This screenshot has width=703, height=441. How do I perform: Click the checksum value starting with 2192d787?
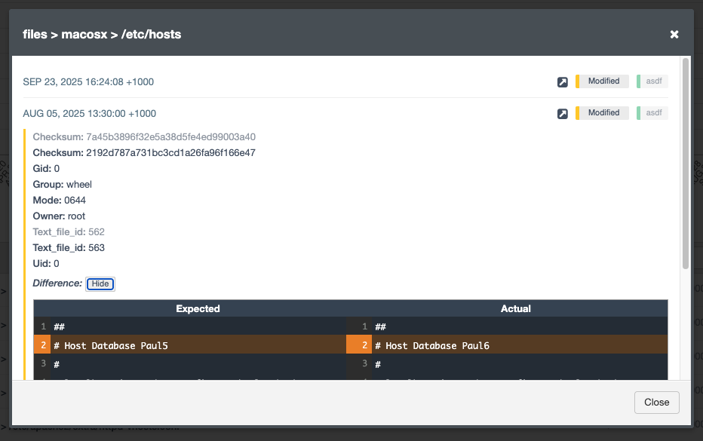[x=170, y=152]
